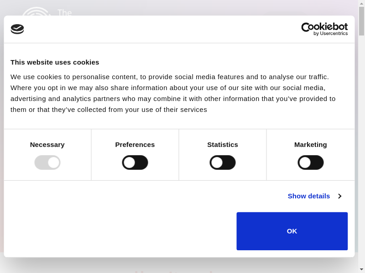The width and height of the screenshot is (365, 273).
Task: Enable the Marketing cookies switch
Action: [x=311, y=162]
